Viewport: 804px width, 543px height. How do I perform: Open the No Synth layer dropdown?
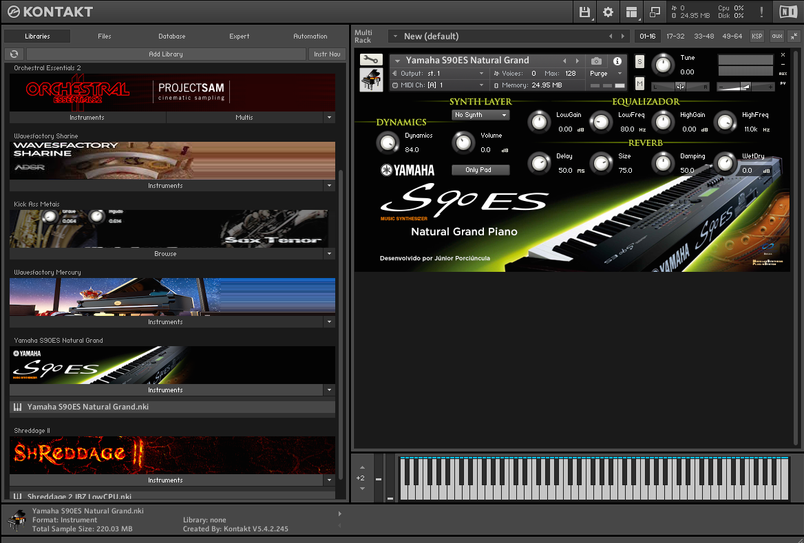click(x=480, y=115)
